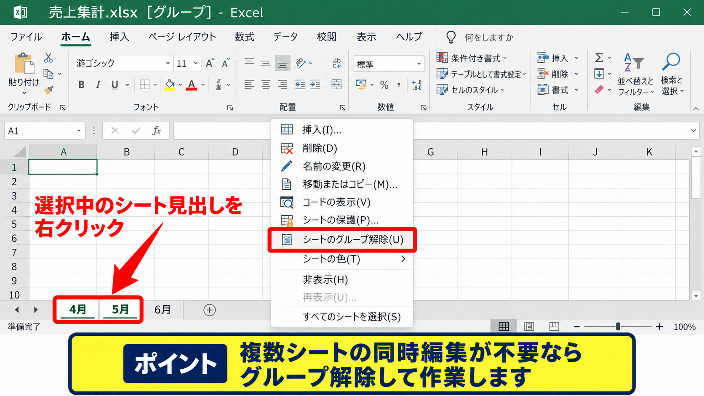Apply red font color

tap(192, 85)
